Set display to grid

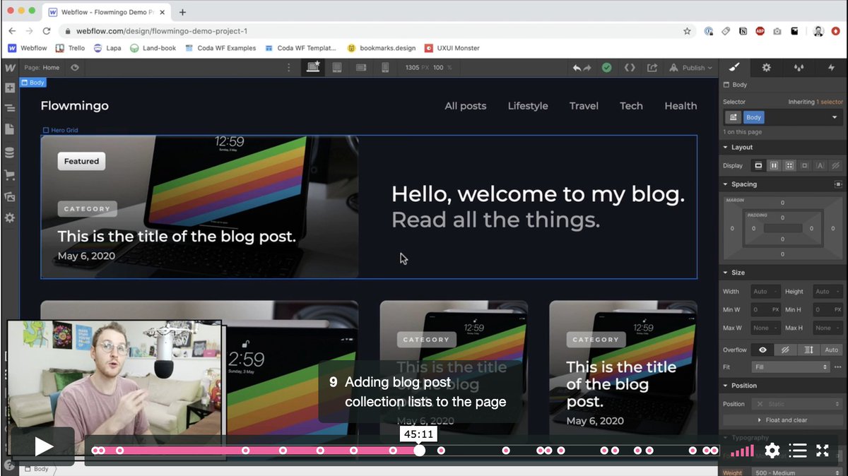tap(789, 165)
